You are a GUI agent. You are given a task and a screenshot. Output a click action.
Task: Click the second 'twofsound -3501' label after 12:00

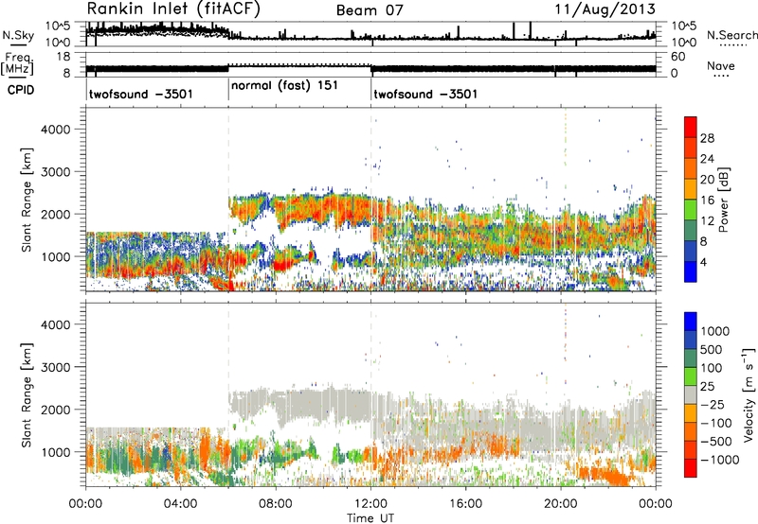425,94
